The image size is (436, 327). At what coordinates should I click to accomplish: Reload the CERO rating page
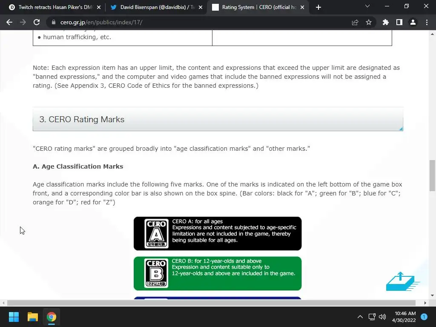pyautogui.click(x=37, y=22)
